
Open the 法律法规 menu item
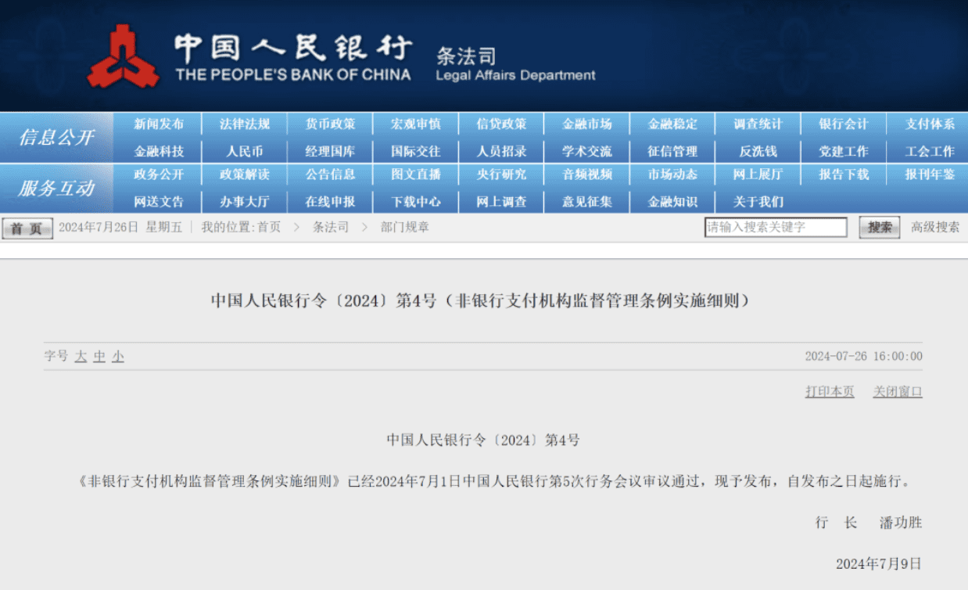point(245,124)
